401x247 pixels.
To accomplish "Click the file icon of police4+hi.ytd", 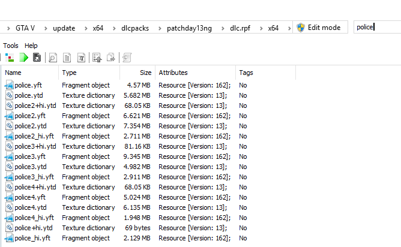I will click(9, 187).
